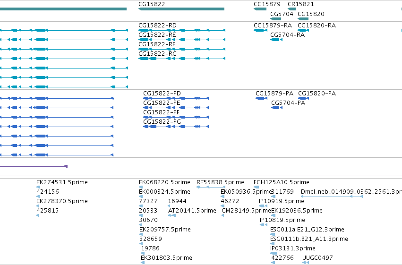Click the GM28149.5prime EST label
Image resolution: width=402 pixels, height=265 pixels.
coord(247,211)
